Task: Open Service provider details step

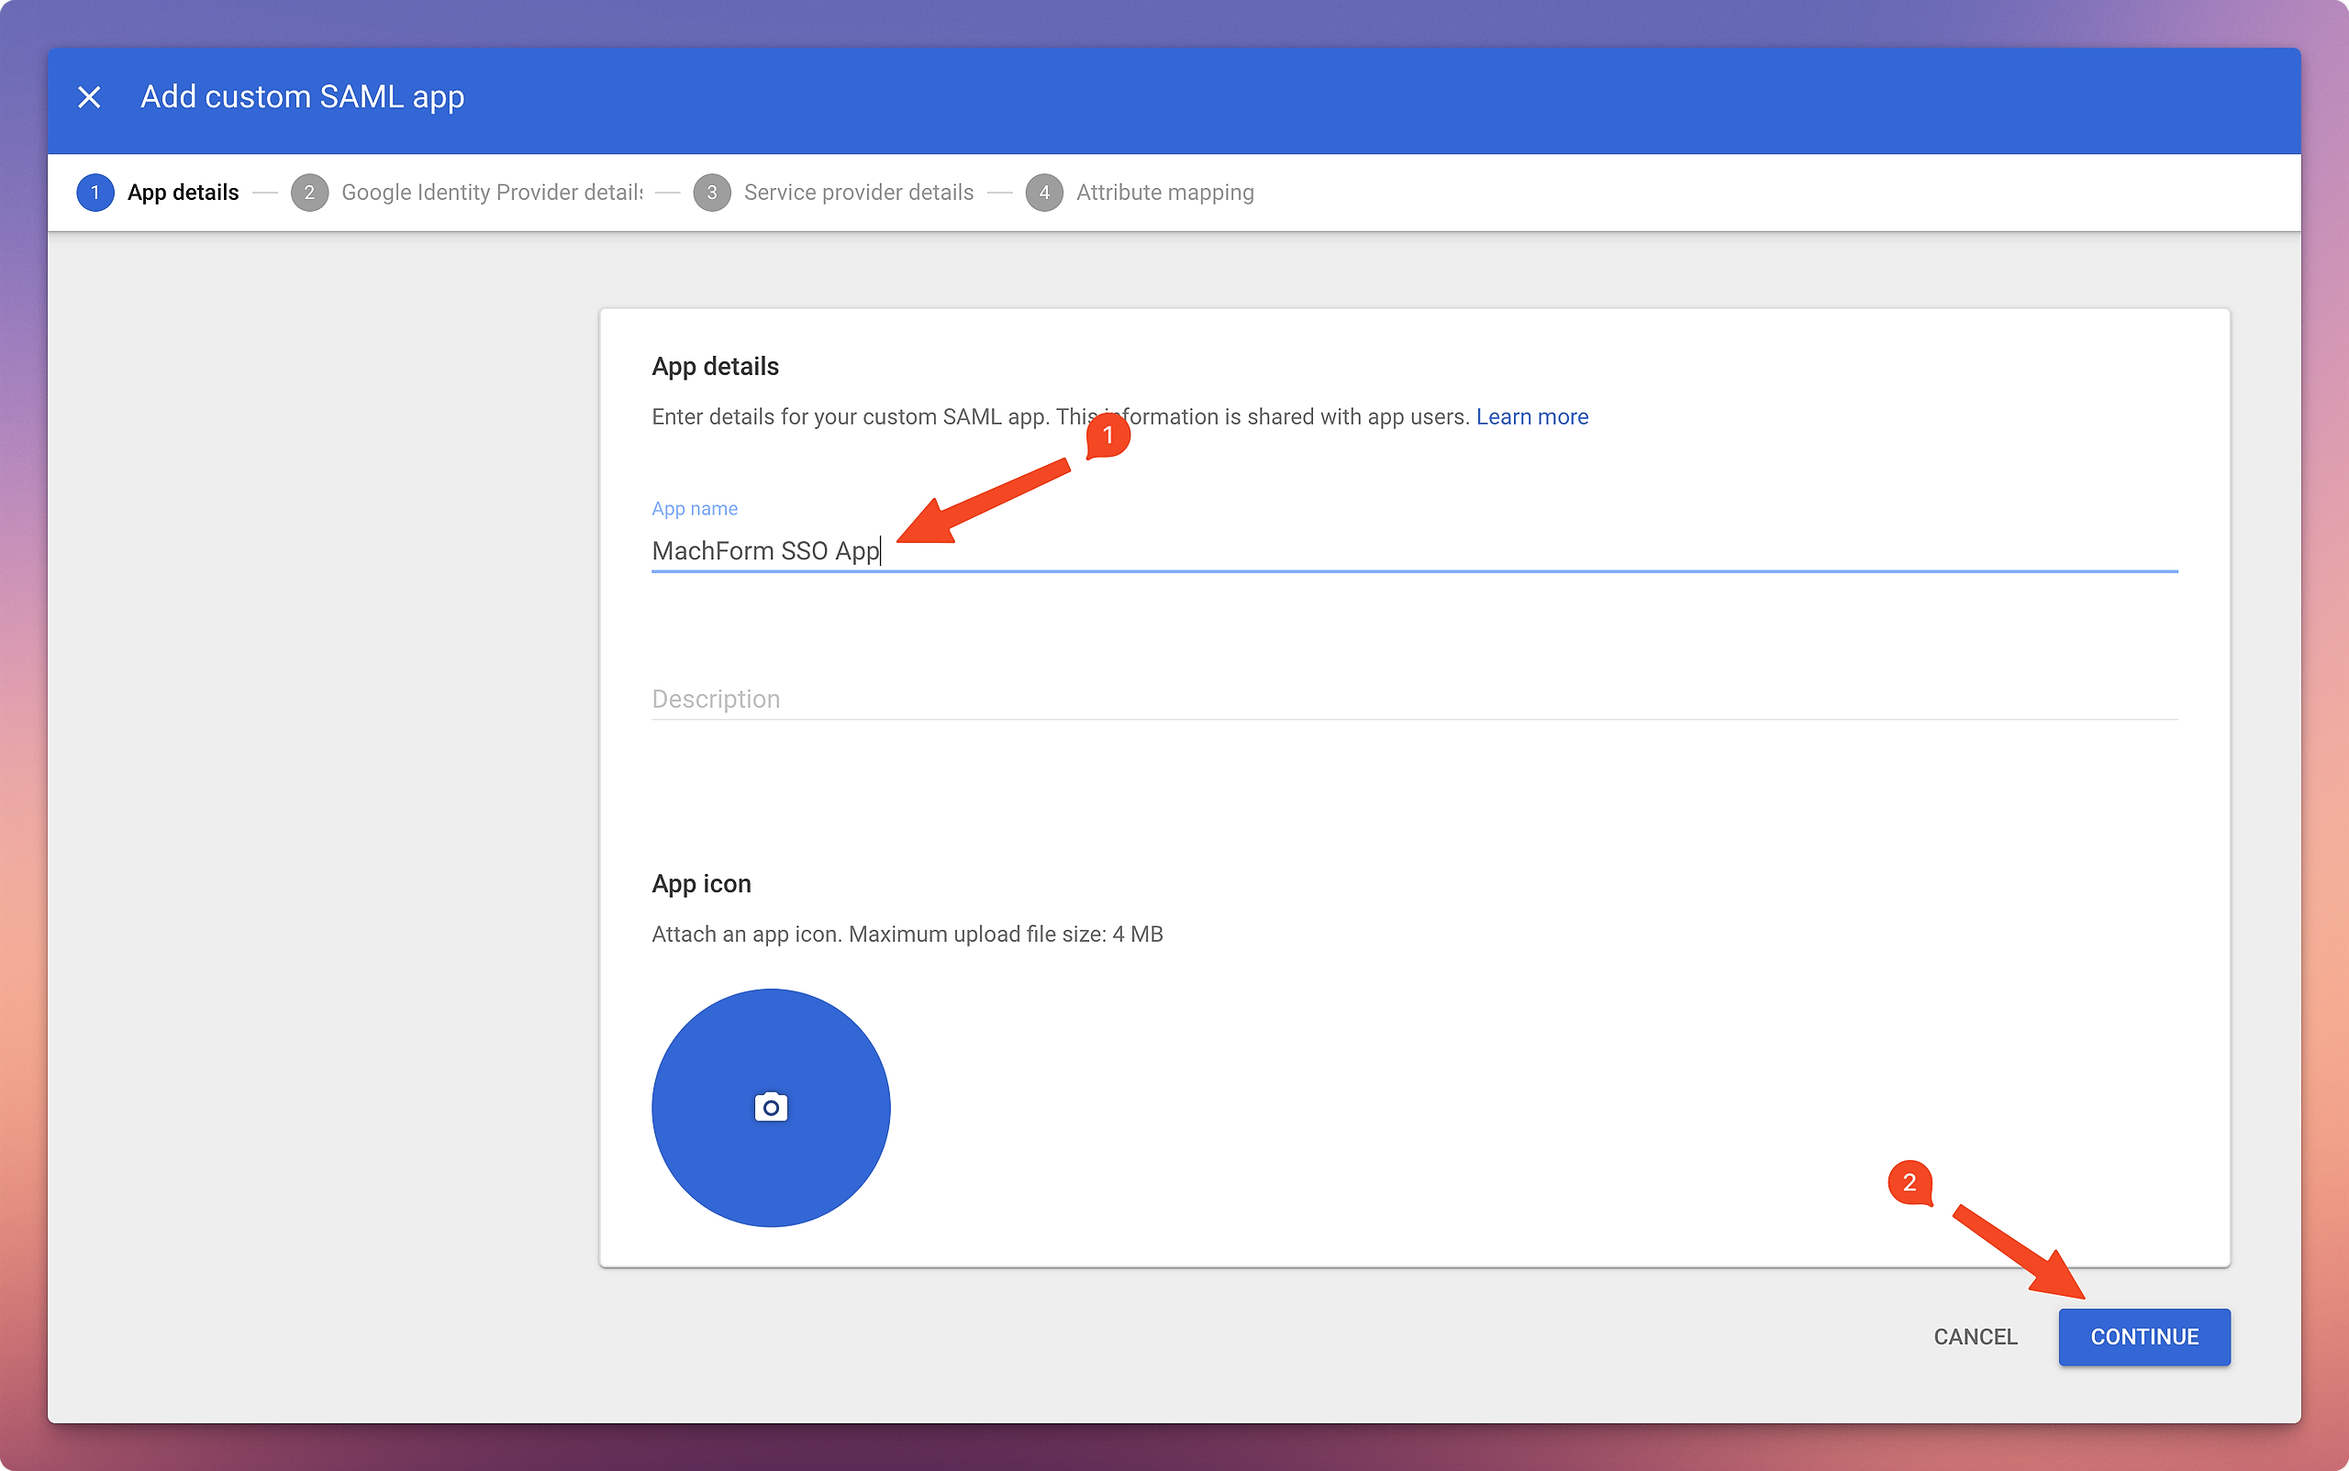Action: pos(858,193)
